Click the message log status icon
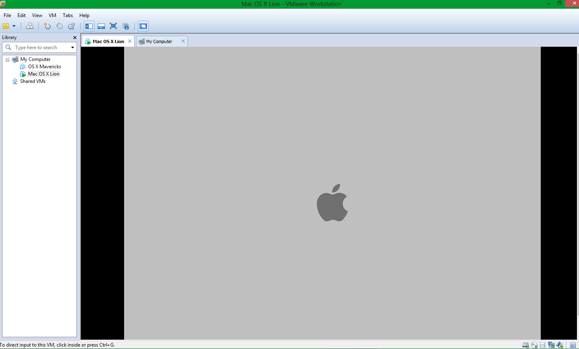 572,345
